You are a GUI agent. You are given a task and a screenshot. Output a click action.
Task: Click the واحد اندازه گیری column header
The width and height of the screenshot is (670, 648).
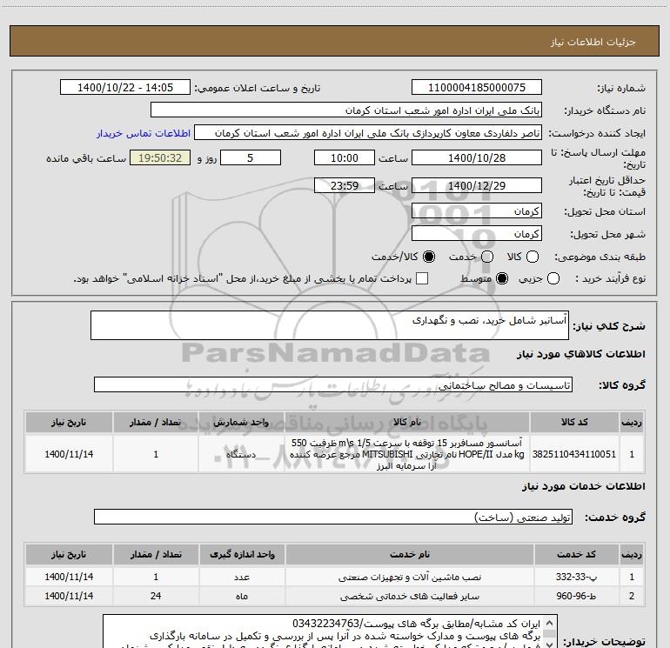point(242,554)
